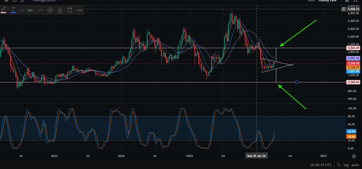Open the line color pencil tool
Image resolution: width=362 pixels, height=169 pixels.
[x=4, y=10]
